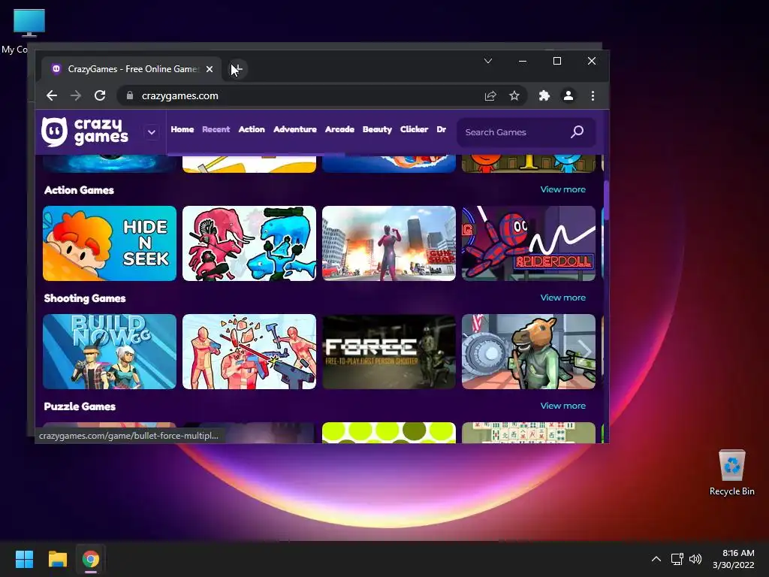Open the mahjong puzzle game thumbnail
769x577 pixels.
pyautogui.click(x=529, y=433)
